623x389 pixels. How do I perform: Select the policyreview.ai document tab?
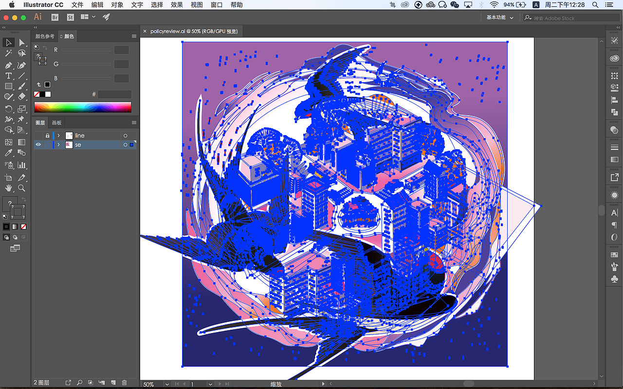click(194, 31)
